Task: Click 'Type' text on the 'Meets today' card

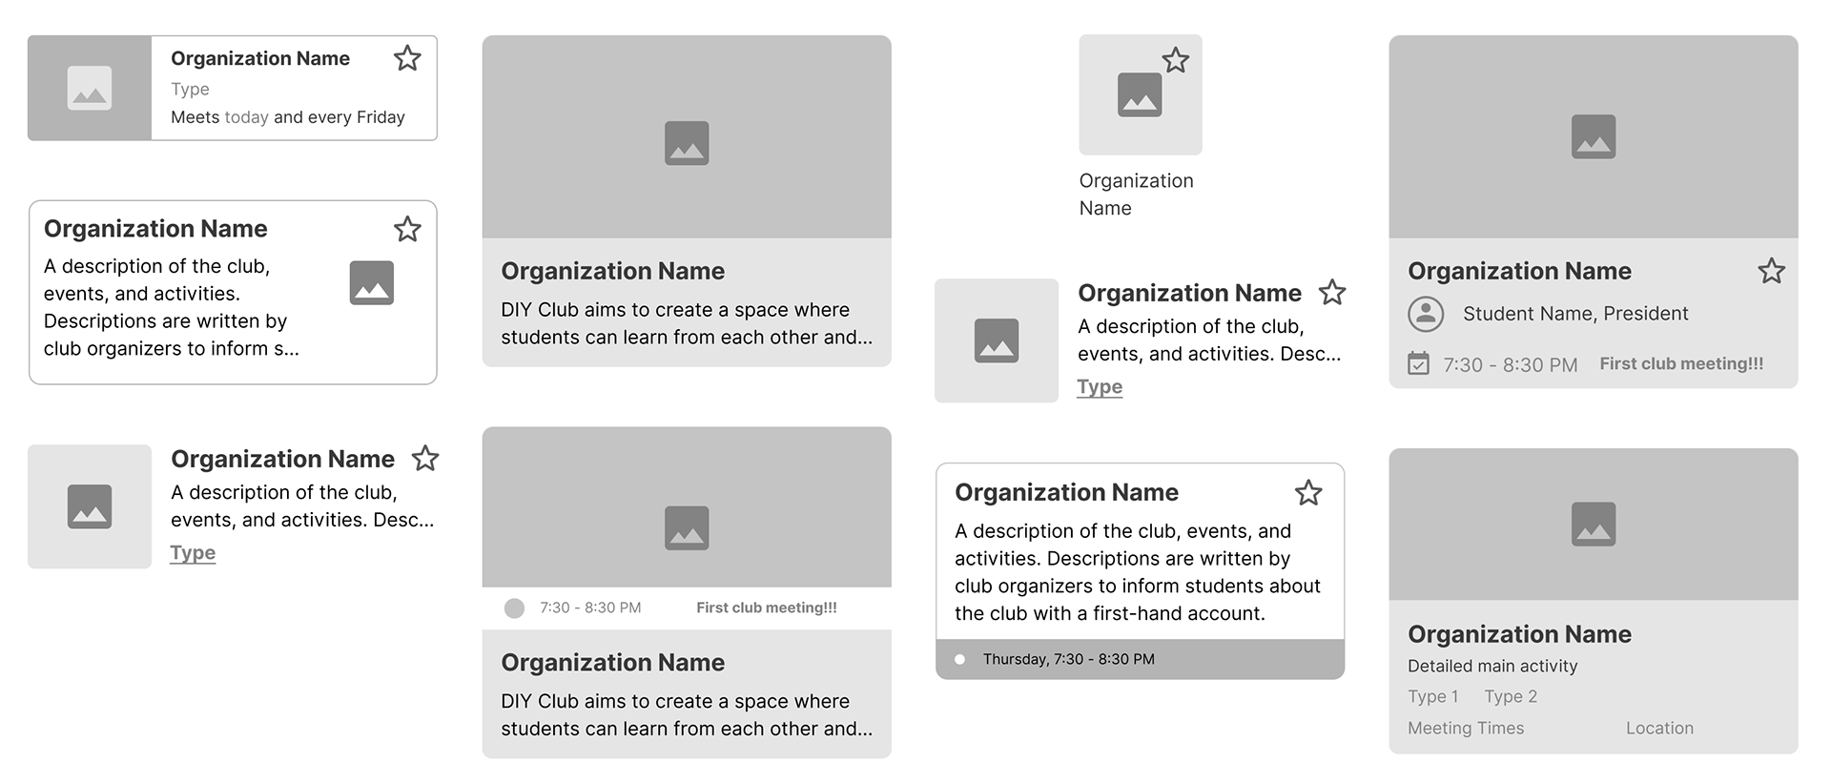Action: point(190,89)
